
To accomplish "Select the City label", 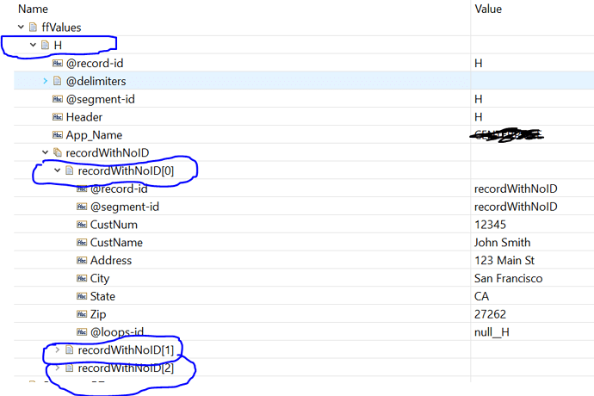I will click(100, 279).
